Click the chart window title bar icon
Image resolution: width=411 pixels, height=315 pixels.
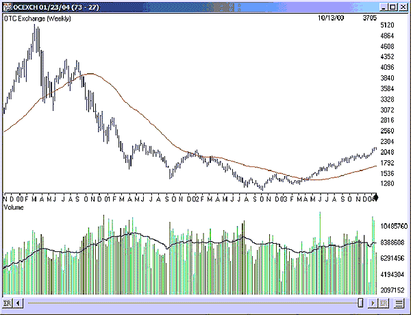[8, 7]
